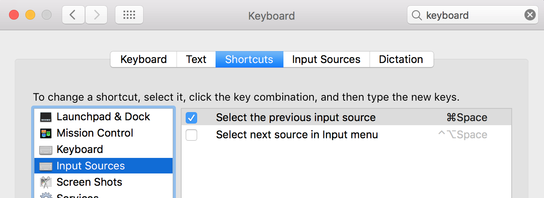544x198 pixels.
Task: Uncheck Select the previous input source
Action: click(x=191, y=118)
